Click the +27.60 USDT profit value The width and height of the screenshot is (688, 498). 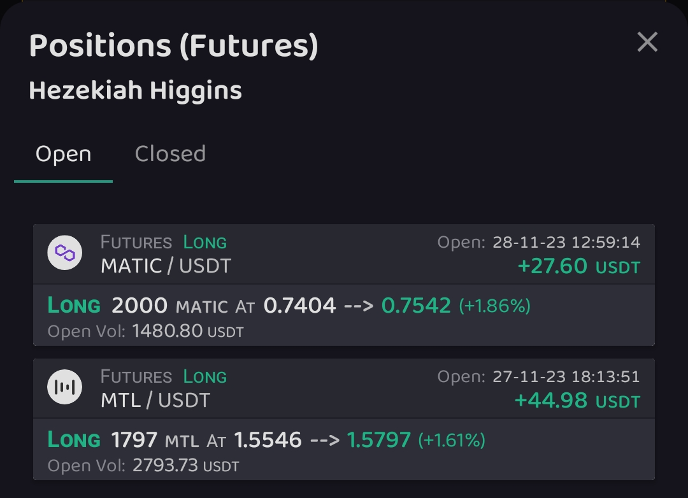[578, 266]
